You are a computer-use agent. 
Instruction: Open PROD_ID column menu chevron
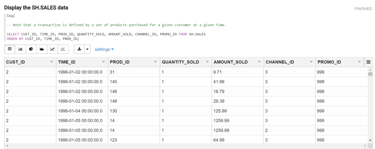tap(155, 62)
